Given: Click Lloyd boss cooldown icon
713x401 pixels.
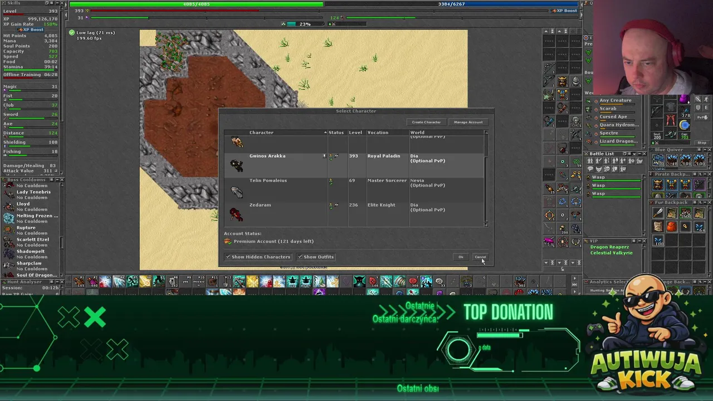Looking at the screenshot, I should point(9,207).
